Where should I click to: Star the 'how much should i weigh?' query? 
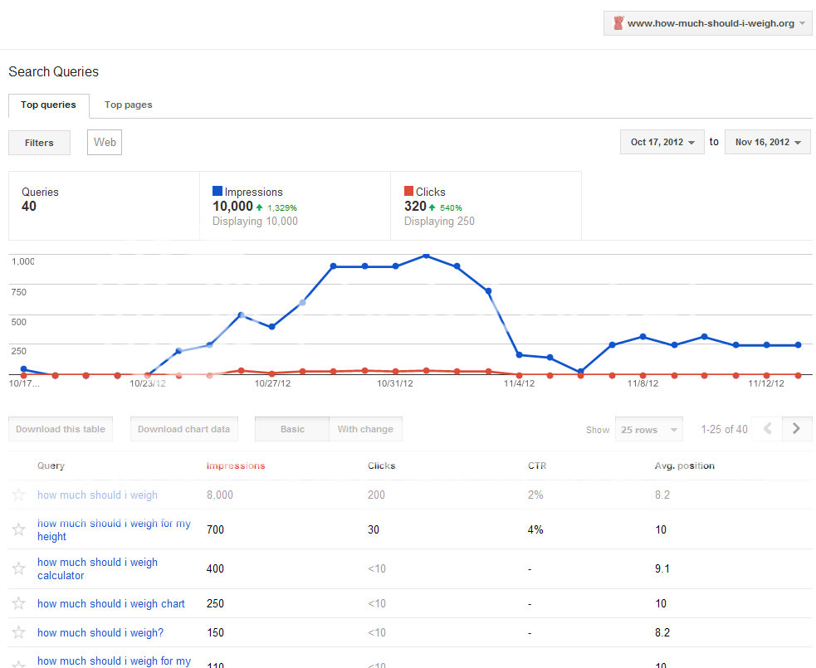pos(19,632)
